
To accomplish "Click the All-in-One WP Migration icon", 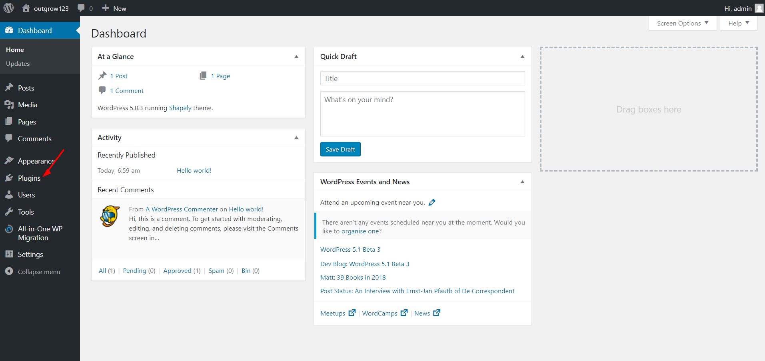I will [9, 229].
